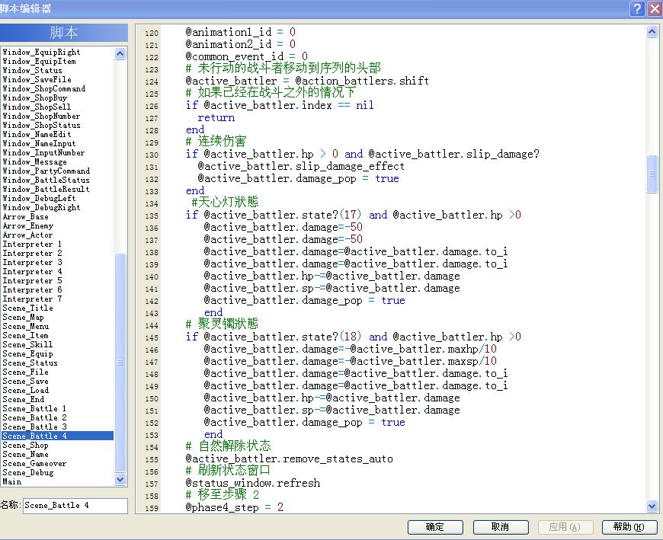The width and height of the screenshot is (663, 540).
Task: Select Scene_Debug script
Action: (x=27, y=473)
